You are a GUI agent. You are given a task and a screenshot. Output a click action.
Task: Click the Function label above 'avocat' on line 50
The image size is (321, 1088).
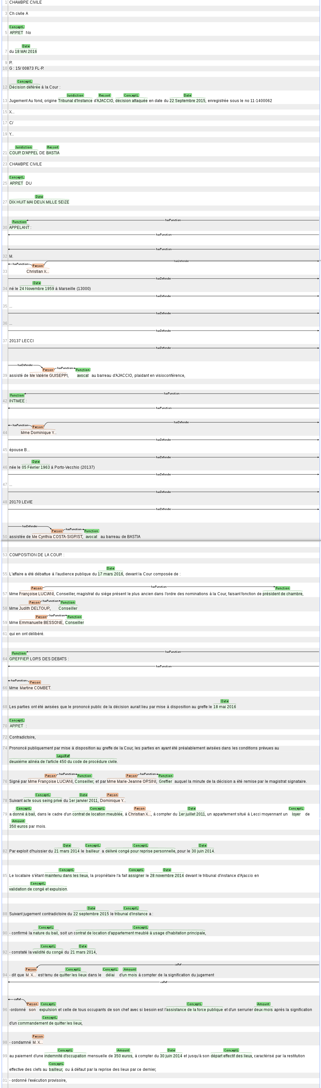point(91,531)
